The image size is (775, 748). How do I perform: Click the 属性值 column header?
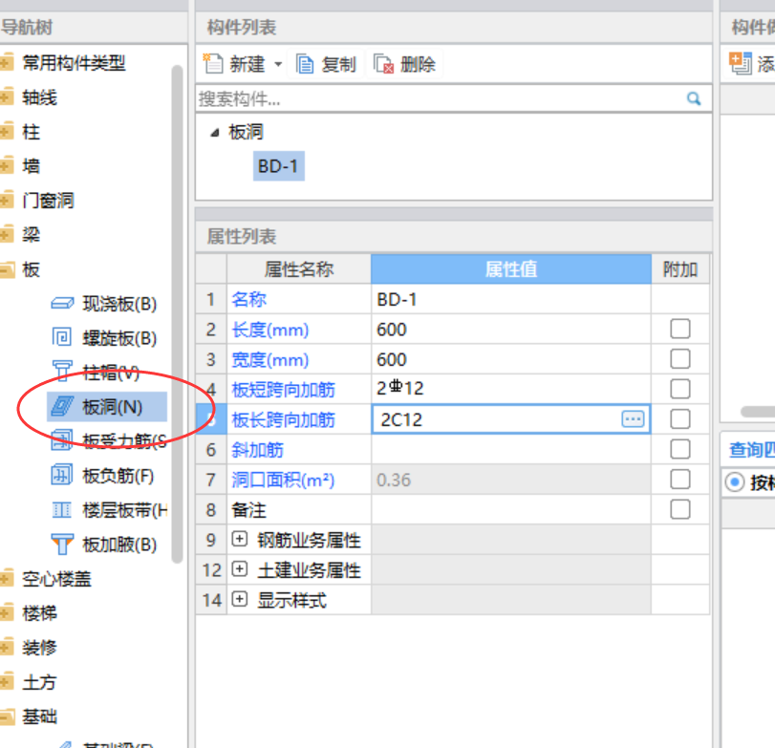(510, 269)
